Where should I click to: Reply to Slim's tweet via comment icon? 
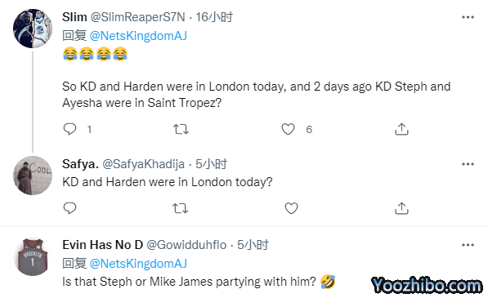coord(69,129)
